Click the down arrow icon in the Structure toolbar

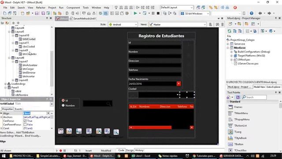tap(18, 23)
